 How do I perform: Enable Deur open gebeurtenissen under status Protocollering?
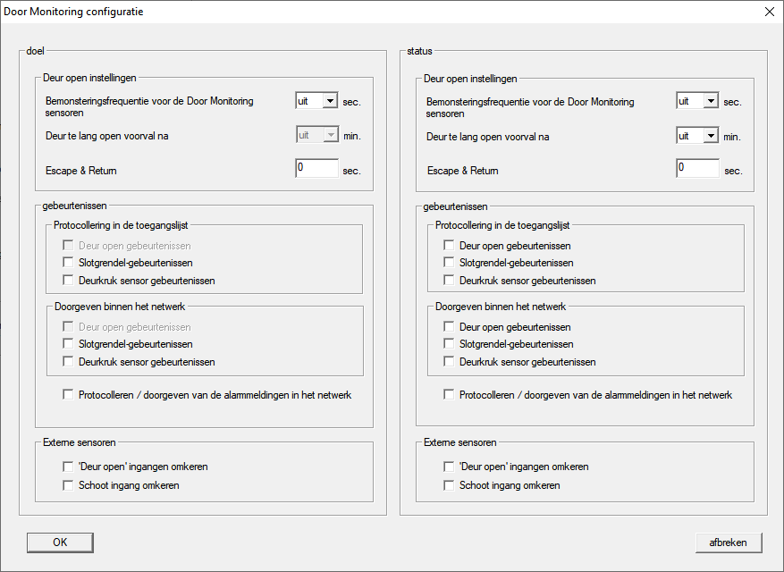450,245
